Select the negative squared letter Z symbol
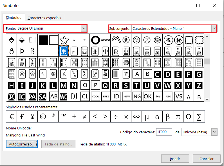This screenshot has width=224, height=166. tap(199, 86)
